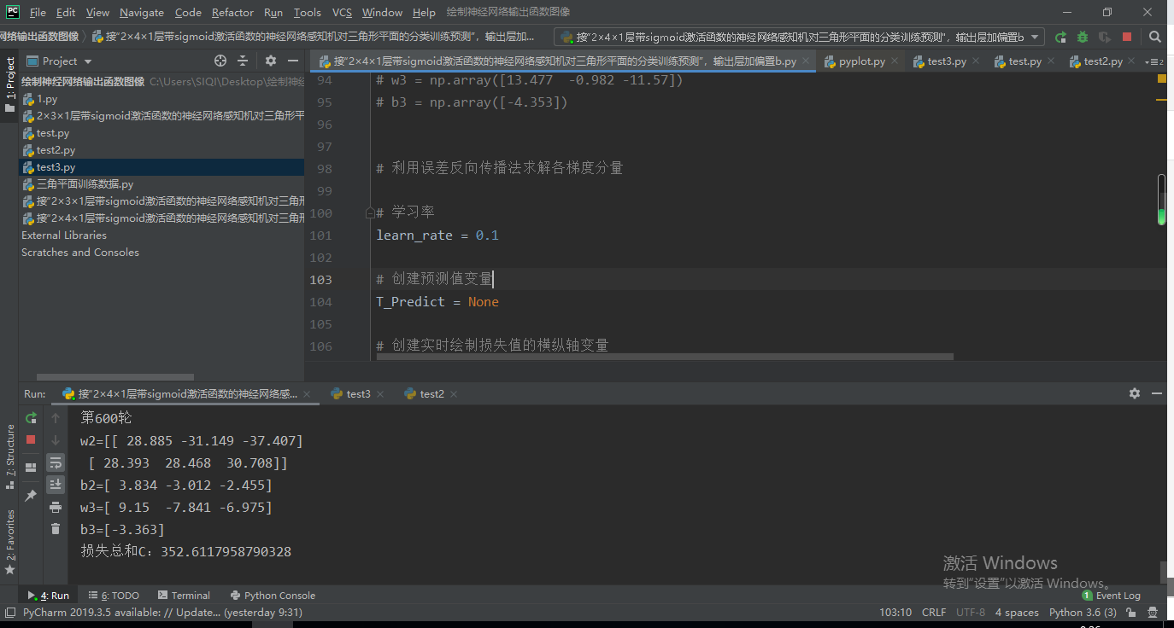The image size is (1174, 628).
Task: Toggle the 2: Favorites side tool window
Action: point(9,542)
